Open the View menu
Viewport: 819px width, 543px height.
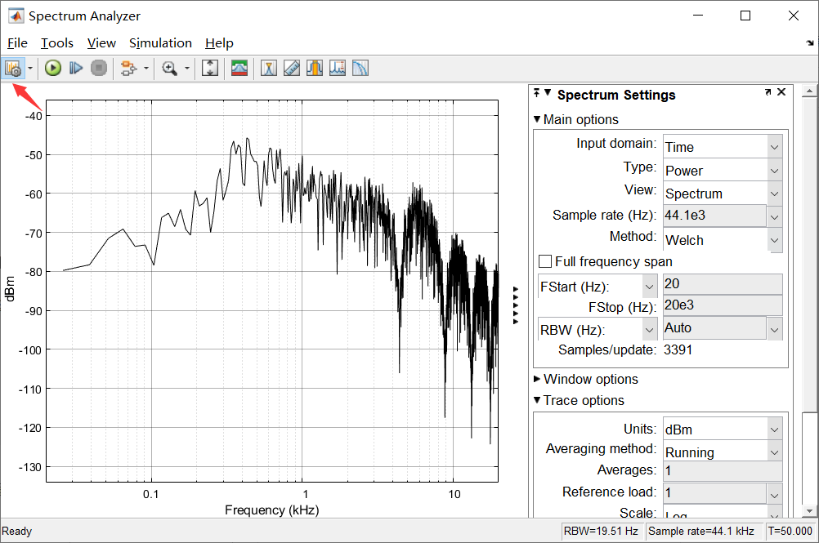coord(101,42)
